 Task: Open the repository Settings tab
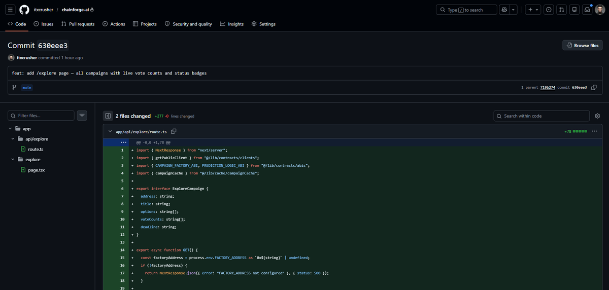(263, 24)
